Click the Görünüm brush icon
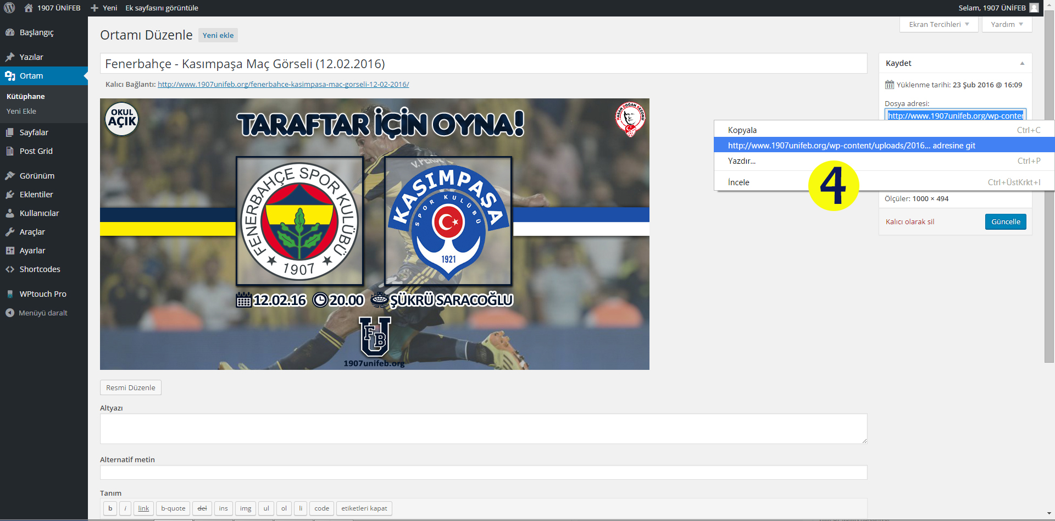The width and height of the screenshot is (1055, 521). 10,176
